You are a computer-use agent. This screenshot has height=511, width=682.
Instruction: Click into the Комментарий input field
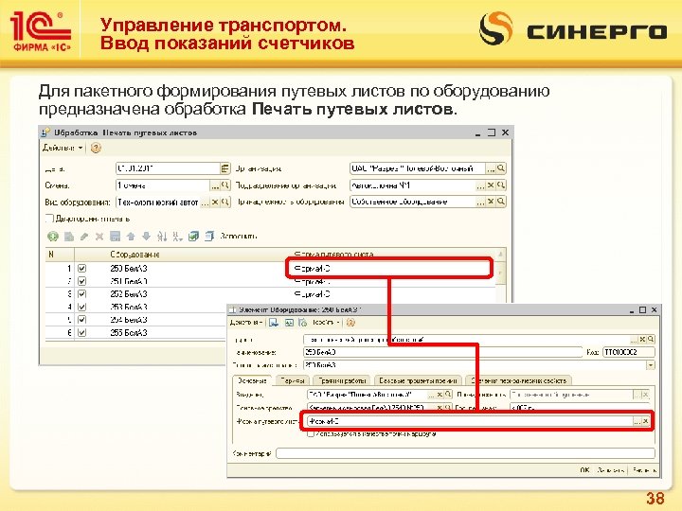tap(465, 453)
